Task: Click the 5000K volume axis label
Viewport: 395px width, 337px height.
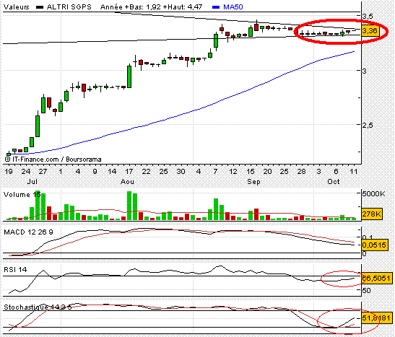Action: click(x=373, y=194)
